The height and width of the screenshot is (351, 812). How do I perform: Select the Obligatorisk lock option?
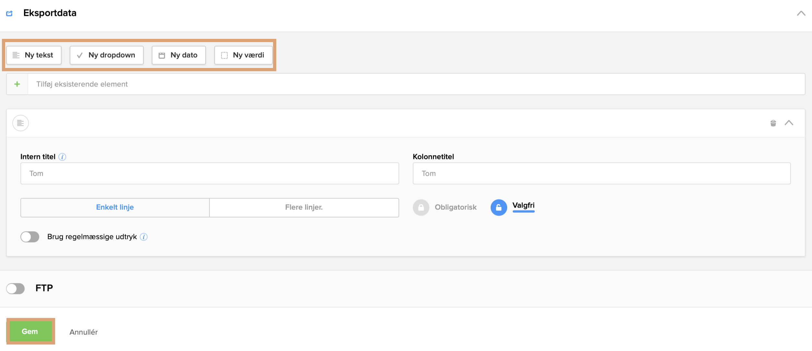[421, 208]
